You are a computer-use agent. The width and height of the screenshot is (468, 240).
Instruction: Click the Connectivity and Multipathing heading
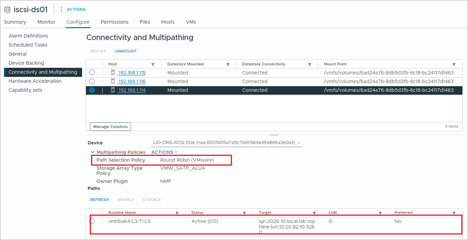[140, 37]
